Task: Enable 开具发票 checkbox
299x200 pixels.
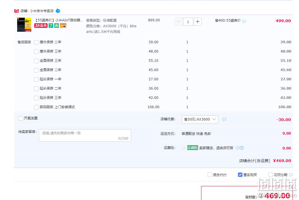Action: 21,118
